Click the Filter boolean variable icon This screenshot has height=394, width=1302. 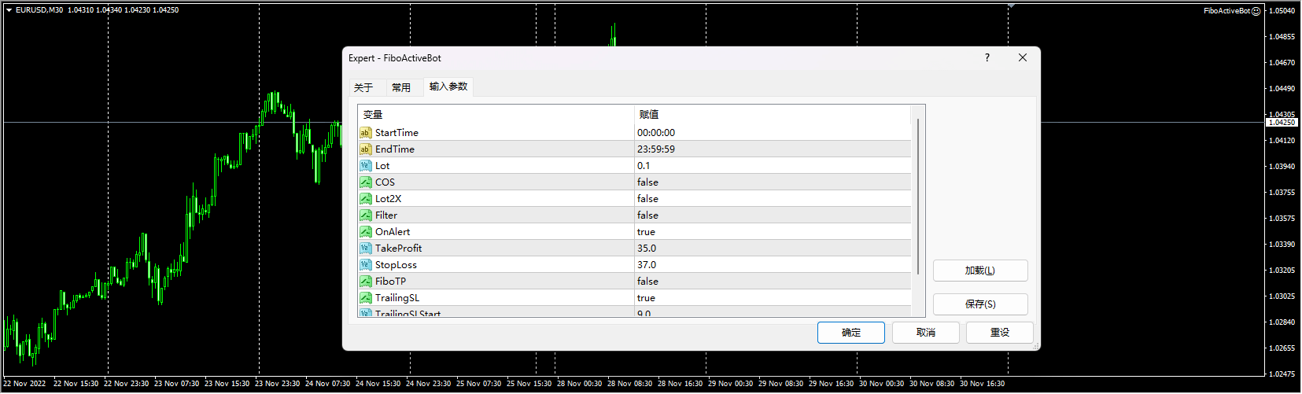(x=365, y=215)
